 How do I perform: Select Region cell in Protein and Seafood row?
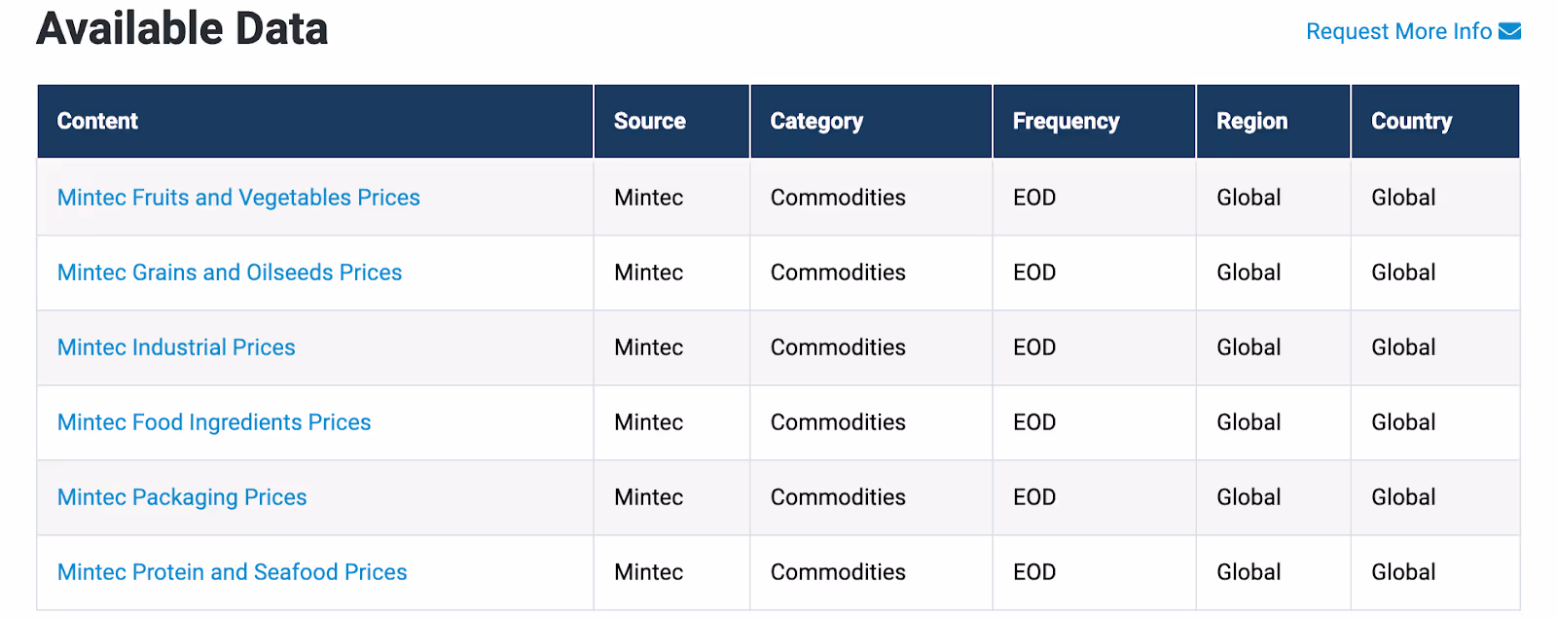(1274, 572)
